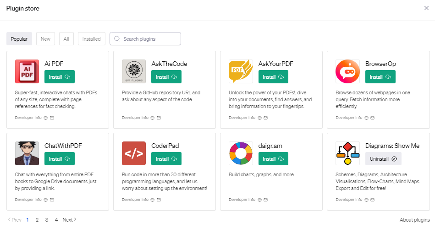Image resolution: width=435 pixels, height=228 pixels.
Task: Open AskYourPDF developer email icon
Action: (265, 118)
